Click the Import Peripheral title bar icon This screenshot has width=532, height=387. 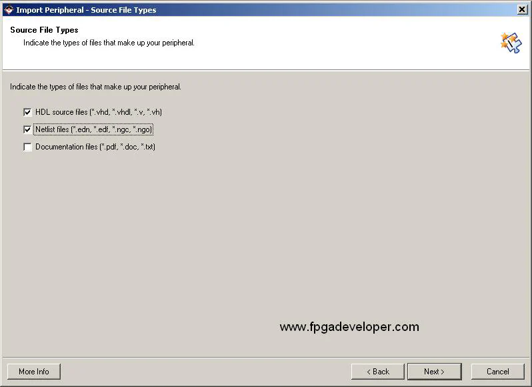pos(9,9)
